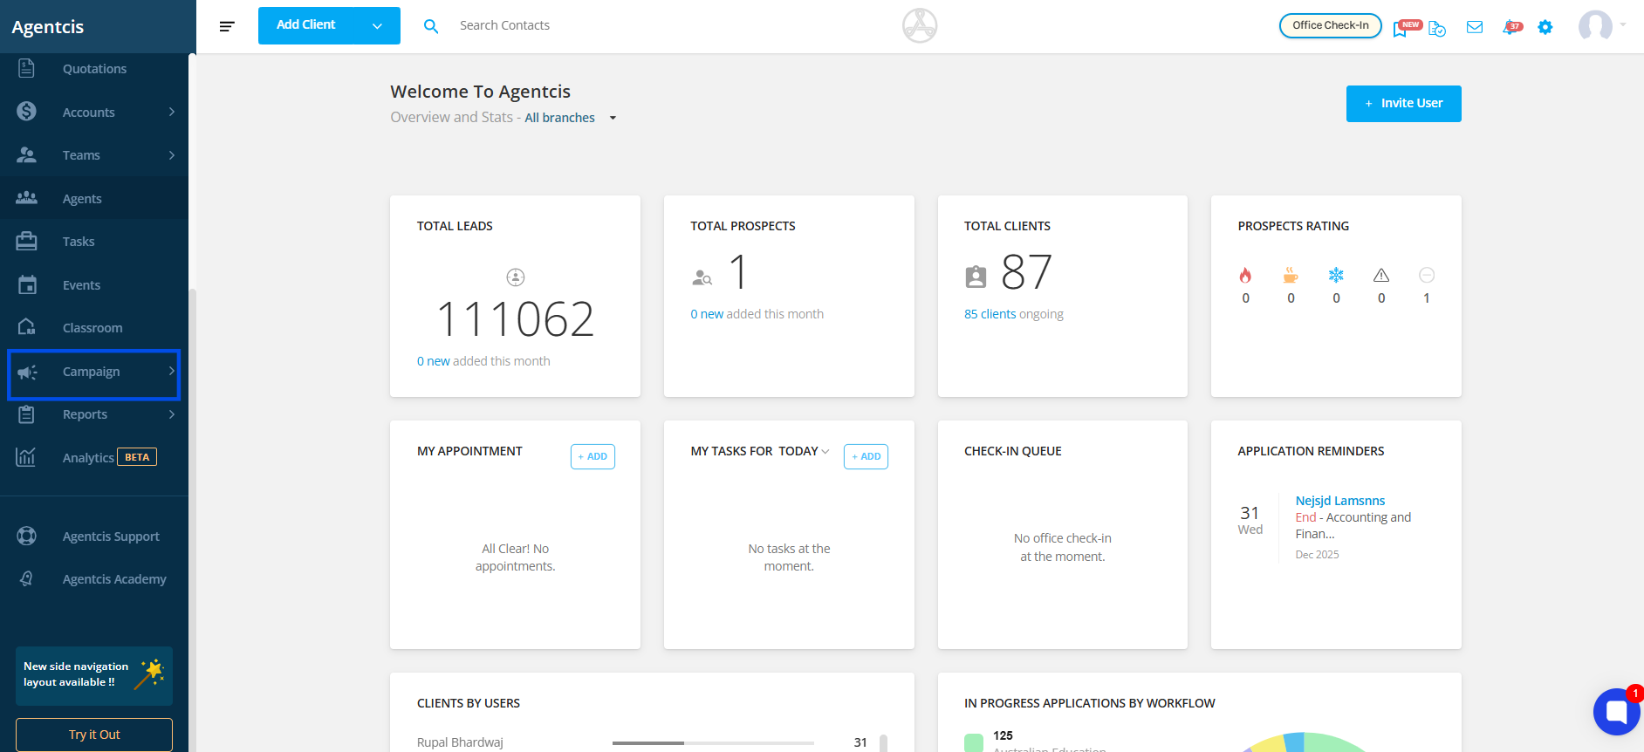Click the sidebar vertical scrollbar
The image size is (1644, 752).
[192, 519]
